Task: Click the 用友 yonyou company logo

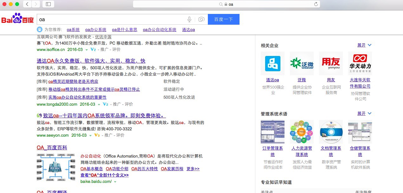Action: click(331, 63)
